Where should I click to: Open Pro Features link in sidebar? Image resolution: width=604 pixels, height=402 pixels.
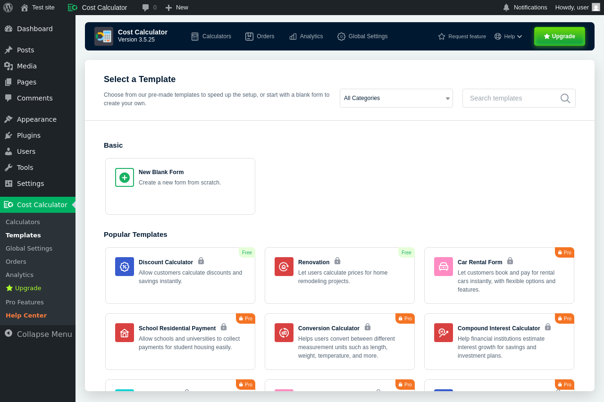[25, 302]
